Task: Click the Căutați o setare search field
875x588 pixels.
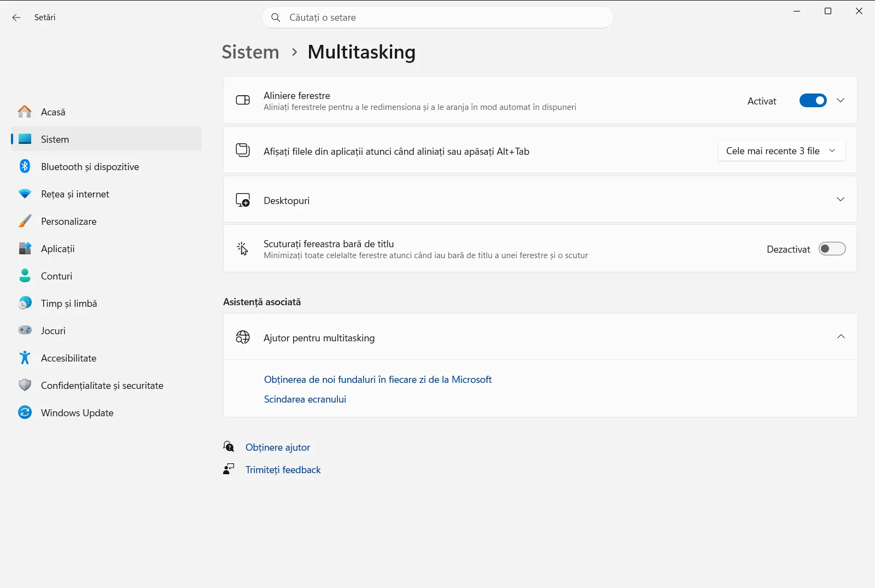Action: pos(437,18)
